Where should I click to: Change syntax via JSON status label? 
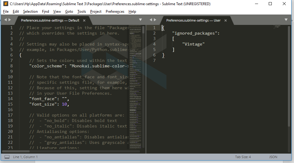coord(273,157)
